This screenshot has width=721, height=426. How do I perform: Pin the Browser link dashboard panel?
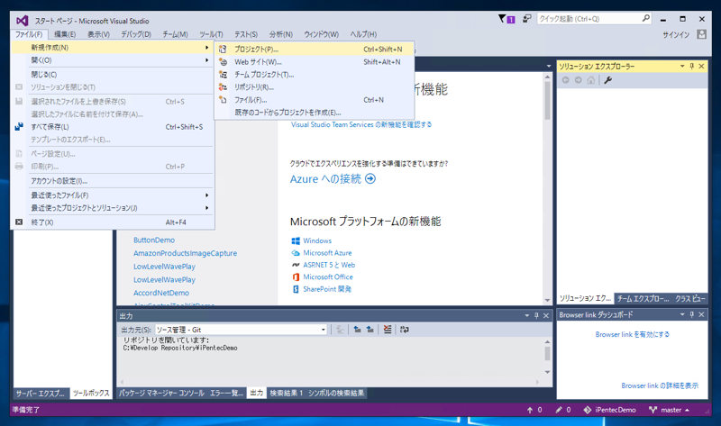(692, 314)
